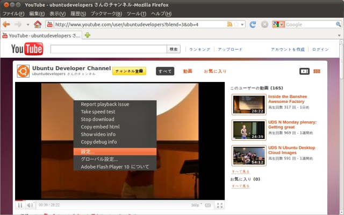
Task: Click the RSS feed icon in address bar
Action: click(x=230, y=24)
